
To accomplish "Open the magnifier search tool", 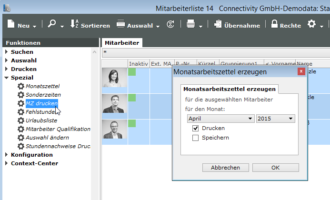I will click(x=52, y=25).
